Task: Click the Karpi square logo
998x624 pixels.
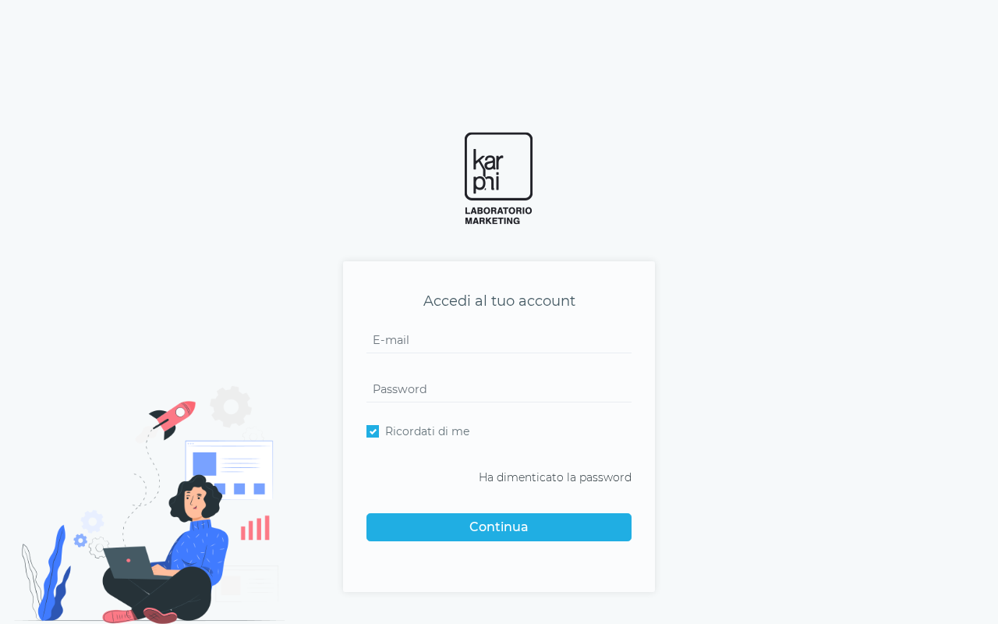Action: [x=498, y=166]
